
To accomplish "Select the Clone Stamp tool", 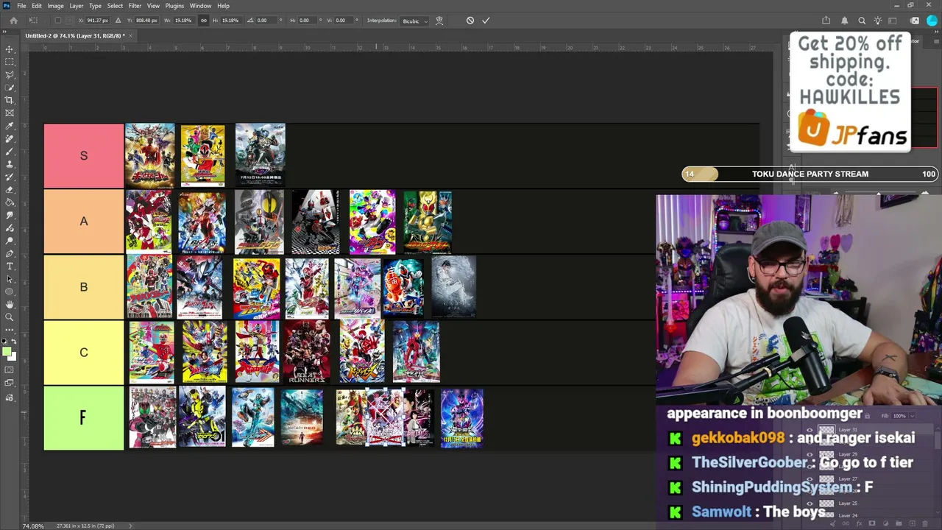I will pos(10,164).
